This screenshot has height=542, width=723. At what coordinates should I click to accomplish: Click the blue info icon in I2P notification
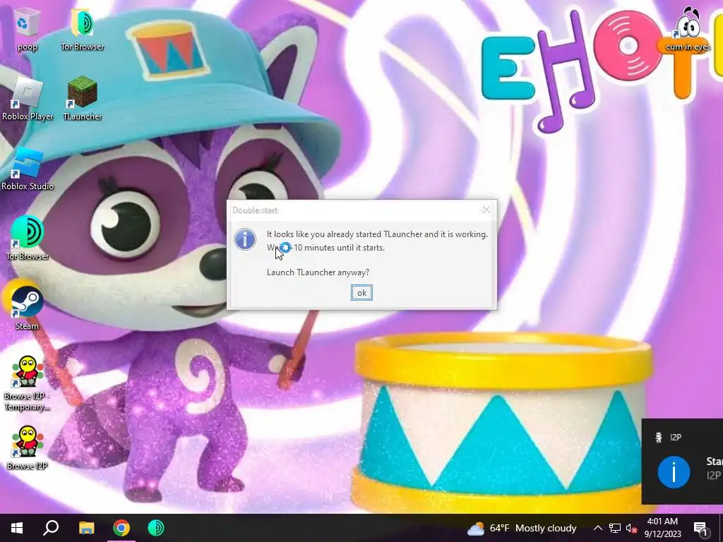click(674, 472)
